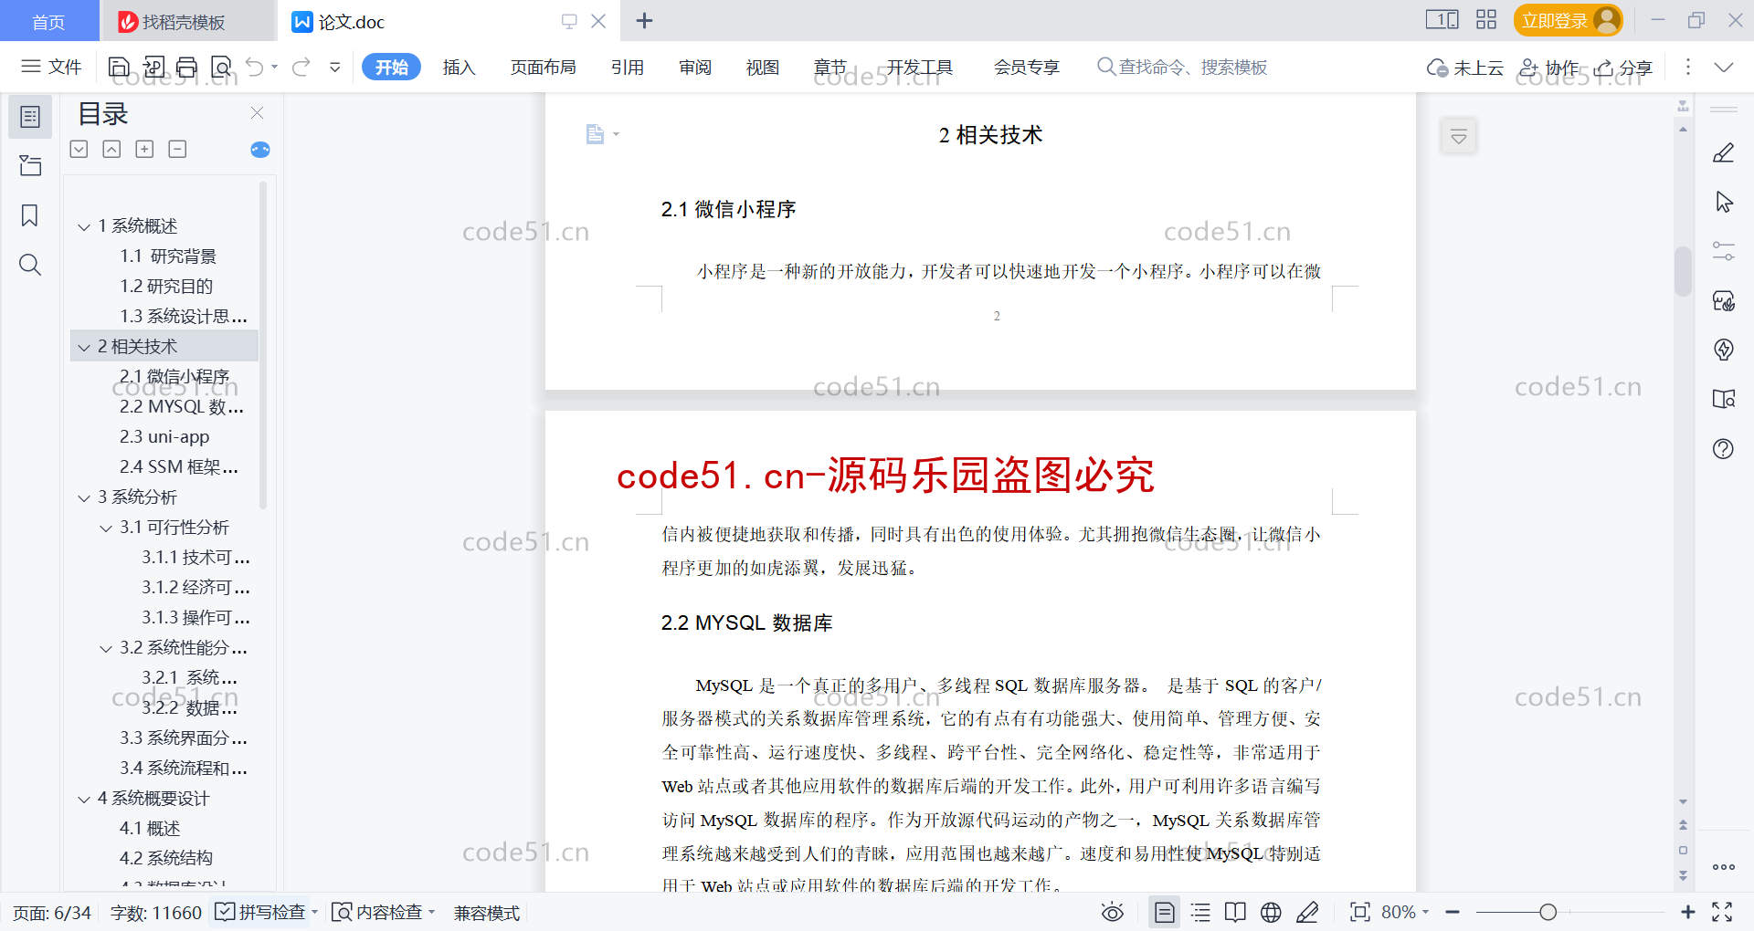Image resolution: width=1754 pixels, height=931 pixels.
Task: Click the collapsed panel icon near document top right
Action: pyautogui.click(x=1459, y=137)
